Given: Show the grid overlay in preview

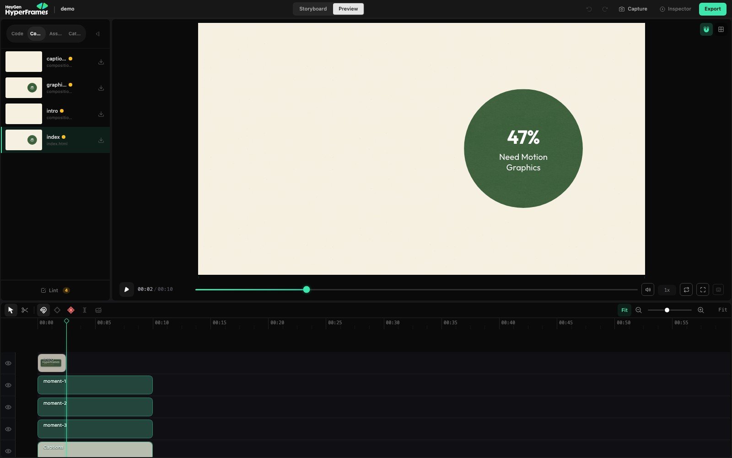Looking at the screenshot, I should pos(721,29).
